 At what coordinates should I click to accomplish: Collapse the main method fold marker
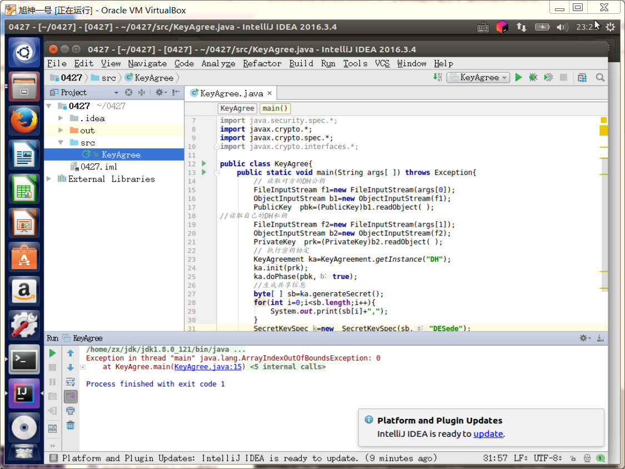click(x=217, y=173)
